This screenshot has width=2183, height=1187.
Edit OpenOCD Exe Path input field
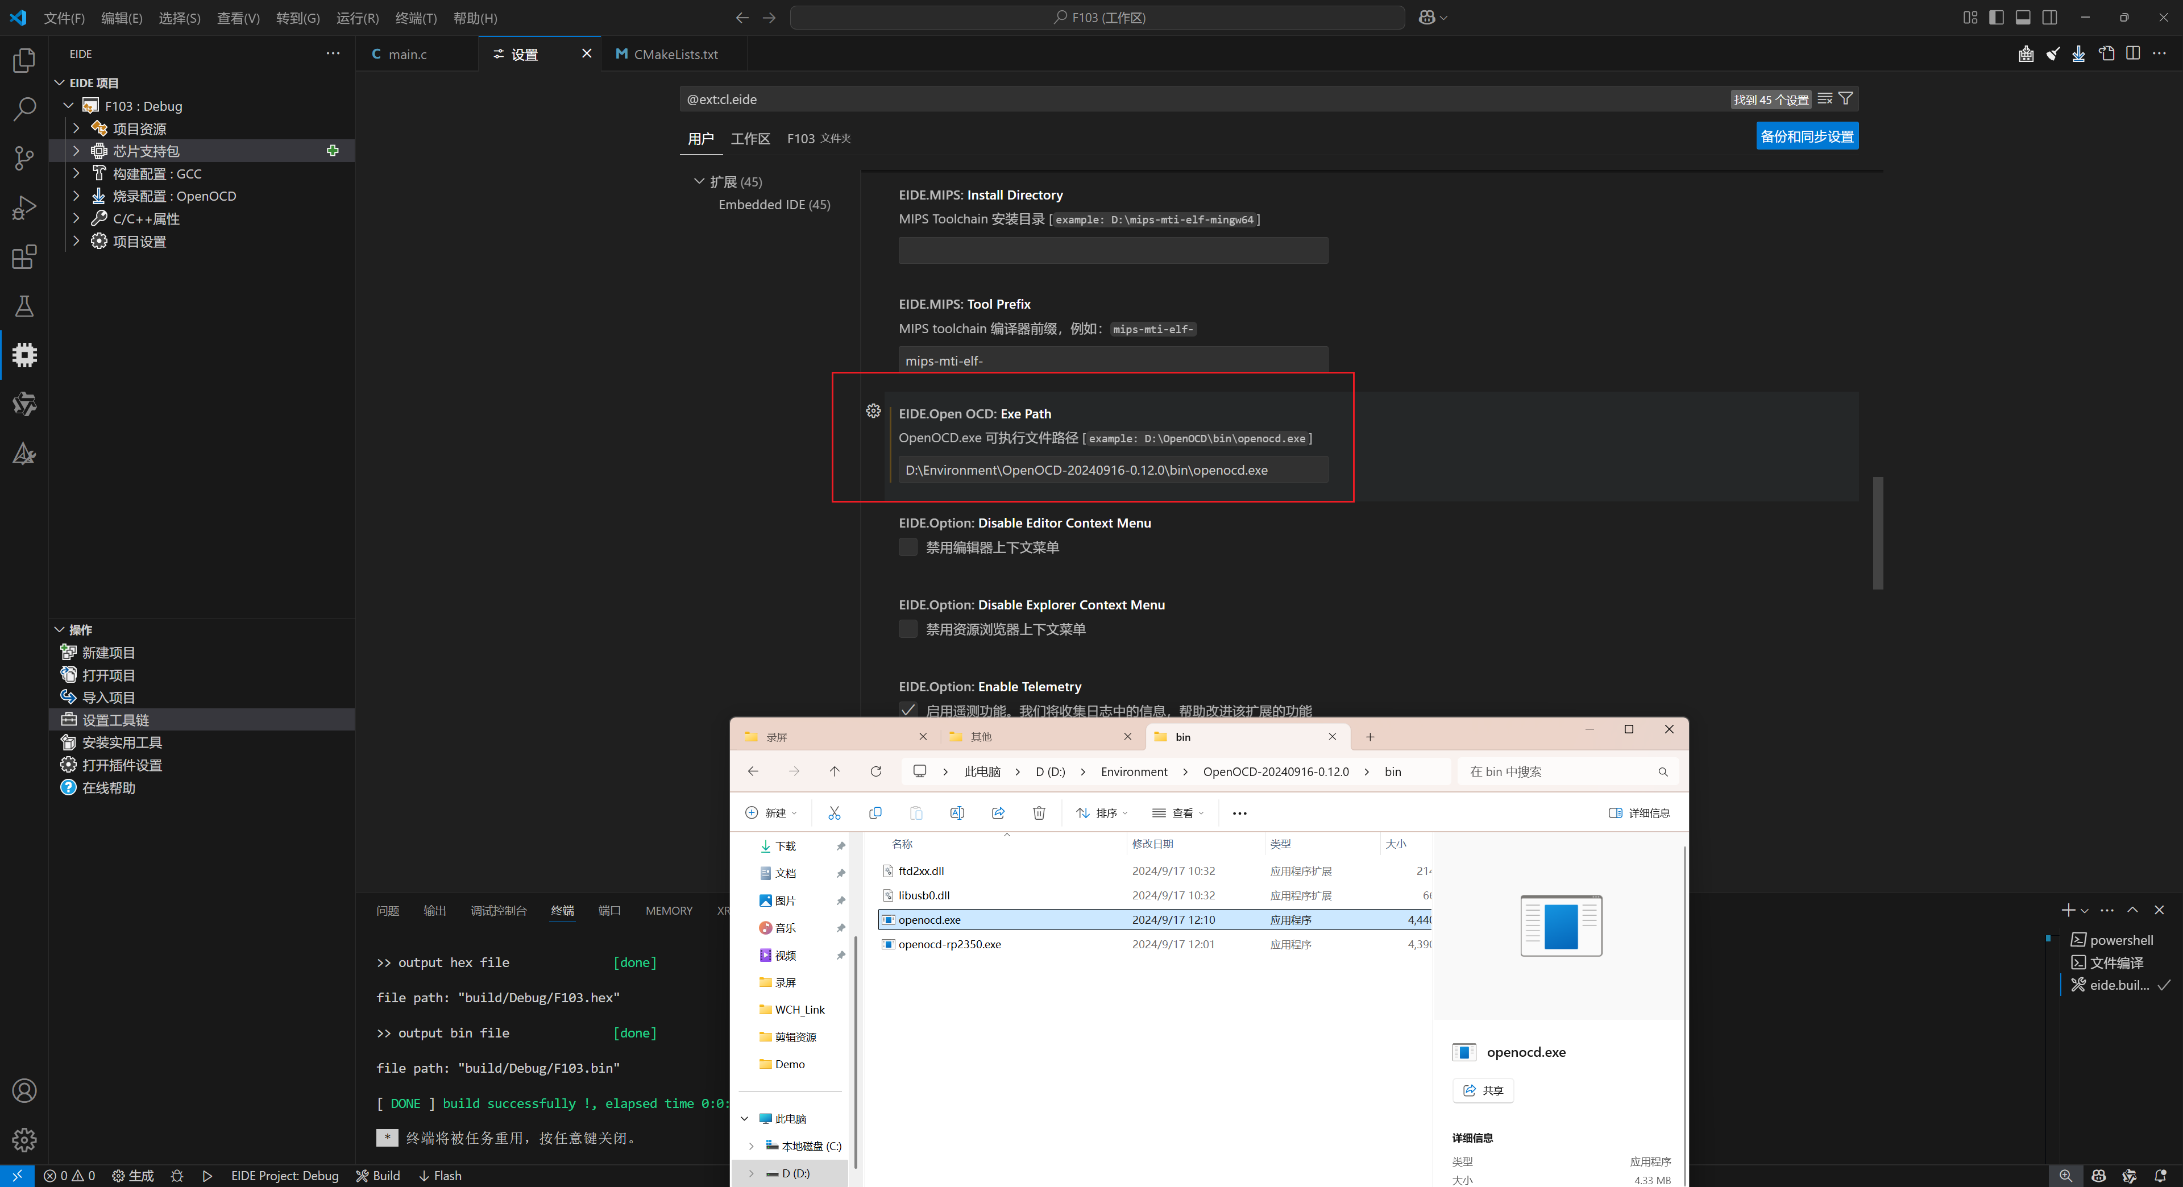click(x=1113, y=470)
